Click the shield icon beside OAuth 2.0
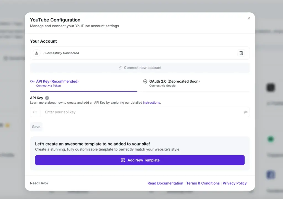 (145, 81)
